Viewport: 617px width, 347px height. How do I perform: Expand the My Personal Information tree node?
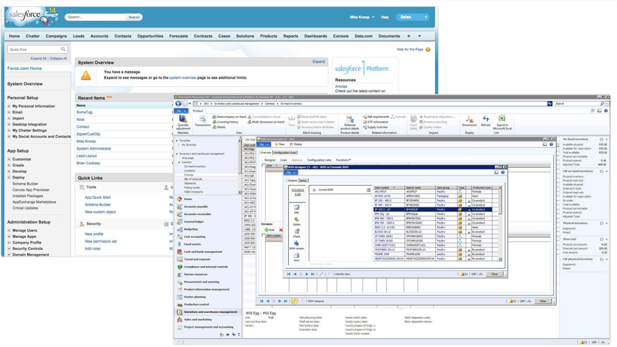coord(9,106)
